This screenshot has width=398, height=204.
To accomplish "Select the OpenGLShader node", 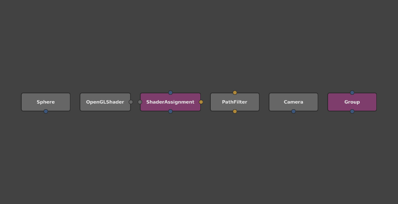I will pyautogui.click(x=105, y=102).
